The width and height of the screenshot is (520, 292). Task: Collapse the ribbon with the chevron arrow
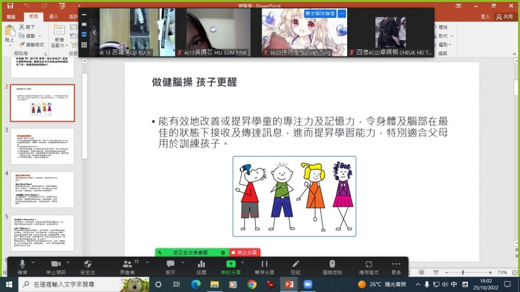click(x=514, y=54)
